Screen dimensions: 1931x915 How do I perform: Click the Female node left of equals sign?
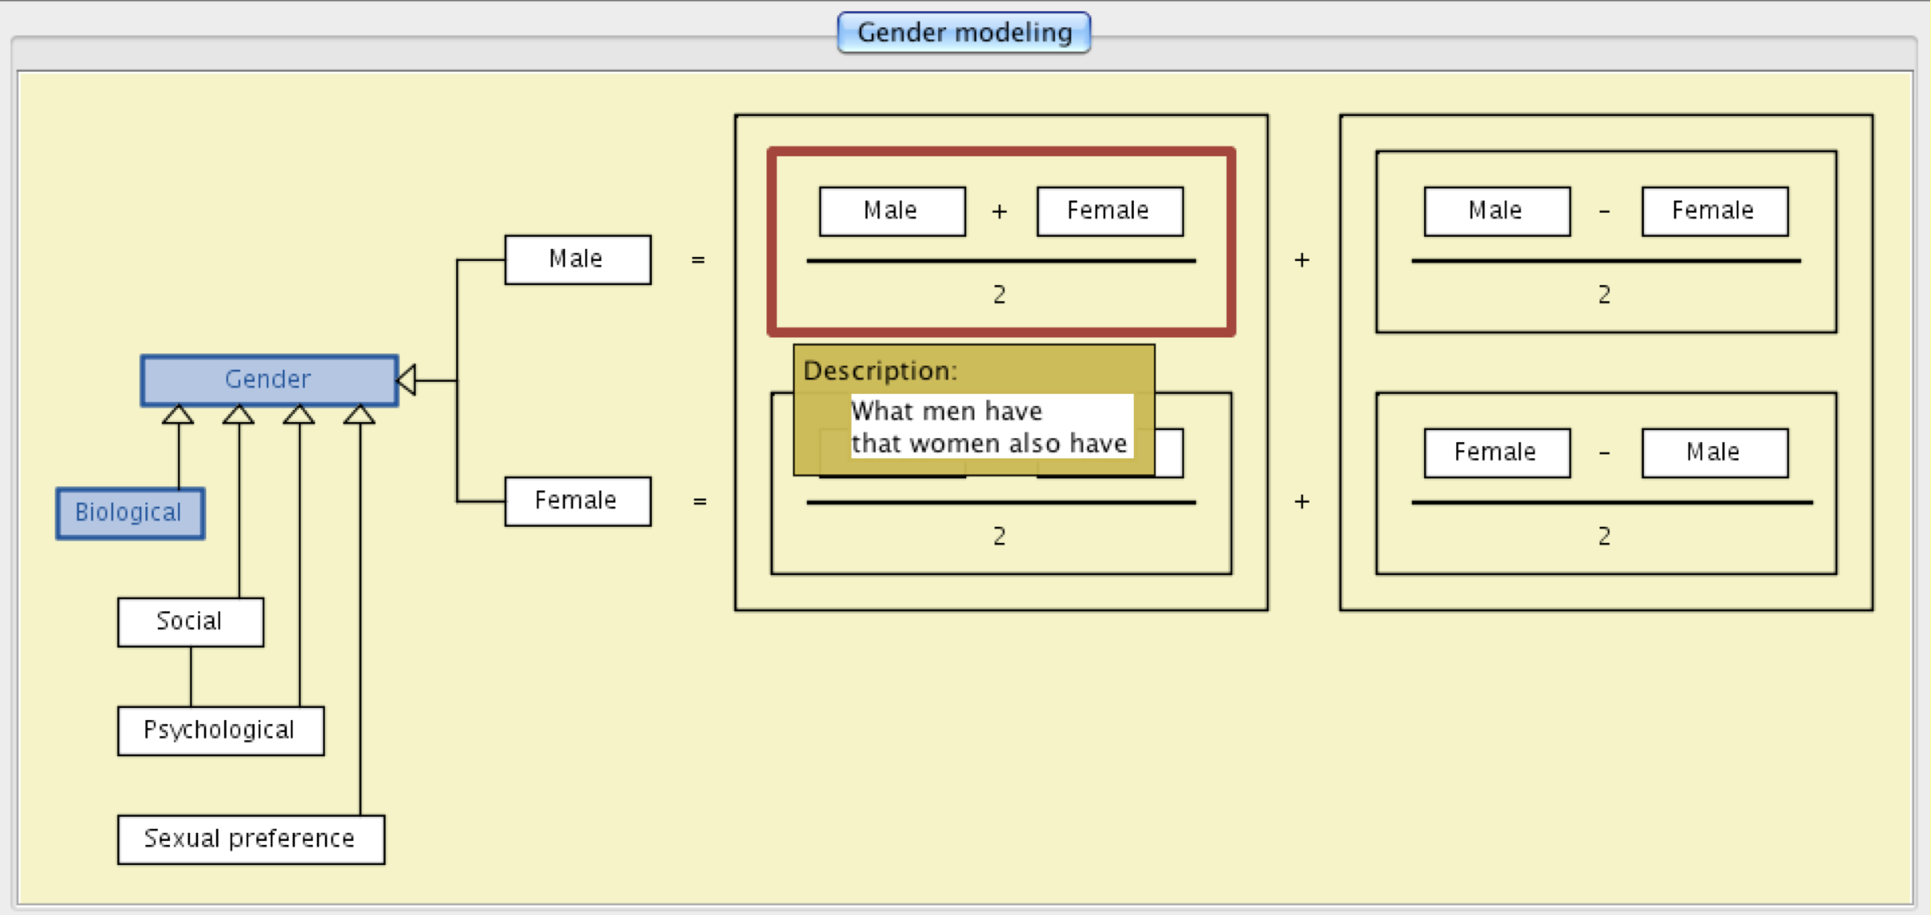(577, 501)
